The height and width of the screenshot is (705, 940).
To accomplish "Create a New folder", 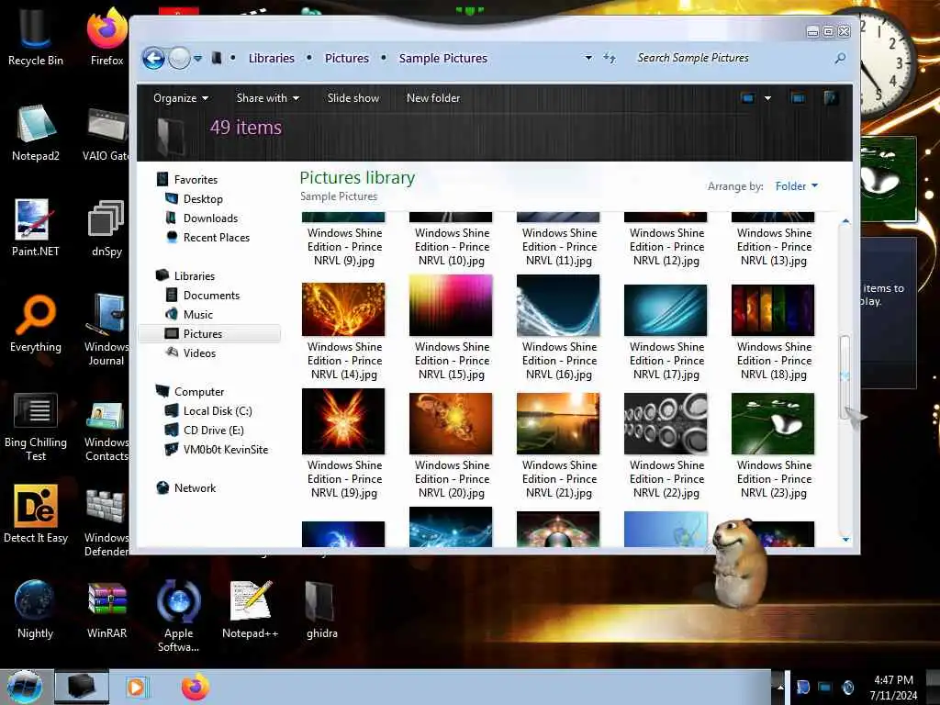I will (x=433, y=97).
